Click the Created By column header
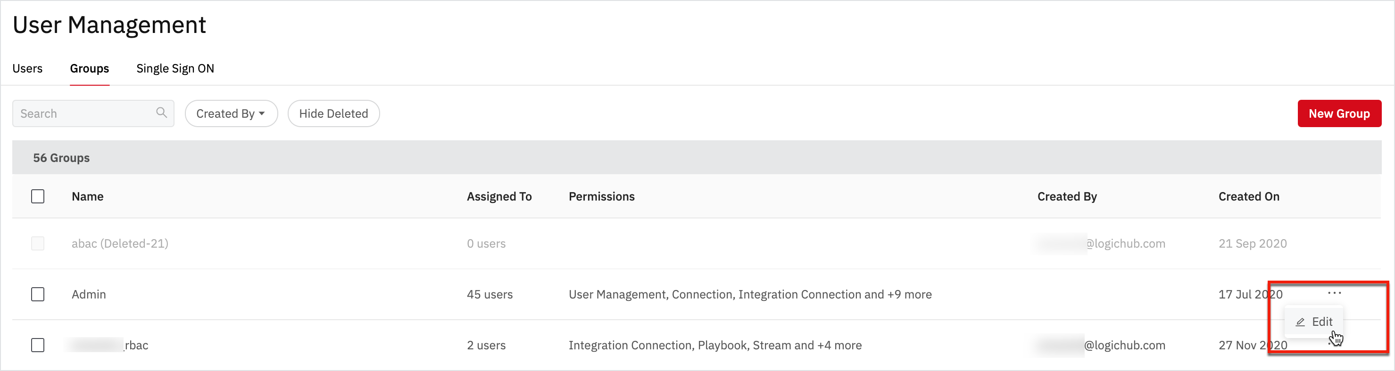Screen dimensions: 1395x371 pyautogui.click(x=1067, y=197)
